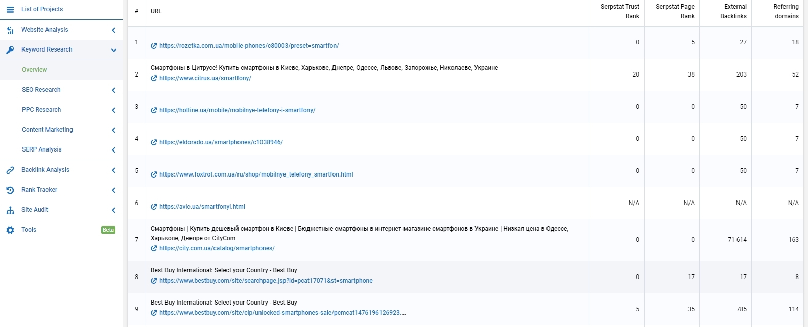Click the Beta badge next to Tools

point(108,230)
